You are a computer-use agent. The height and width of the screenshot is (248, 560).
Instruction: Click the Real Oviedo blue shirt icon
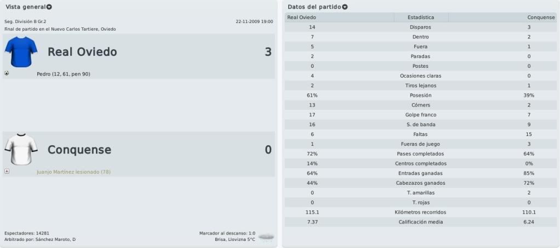(21, 51)
